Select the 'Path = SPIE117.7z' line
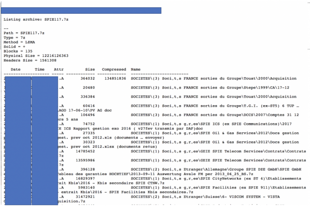The image size is (310, 206). click(24, 33)
